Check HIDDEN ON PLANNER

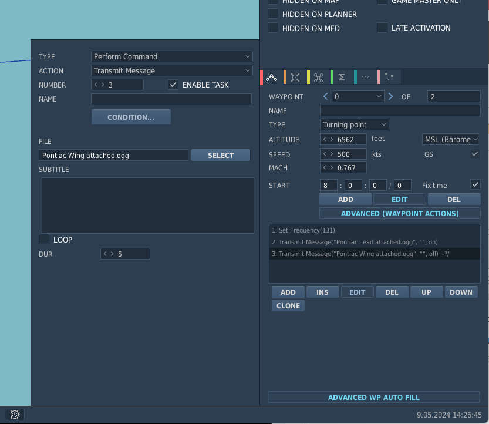coord(273,14)
